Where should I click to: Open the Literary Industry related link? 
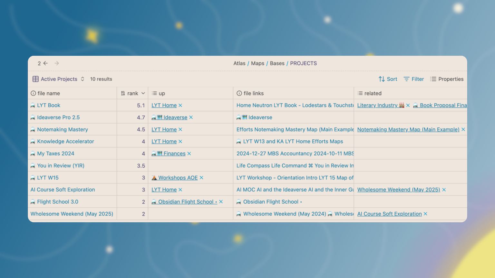381,105
